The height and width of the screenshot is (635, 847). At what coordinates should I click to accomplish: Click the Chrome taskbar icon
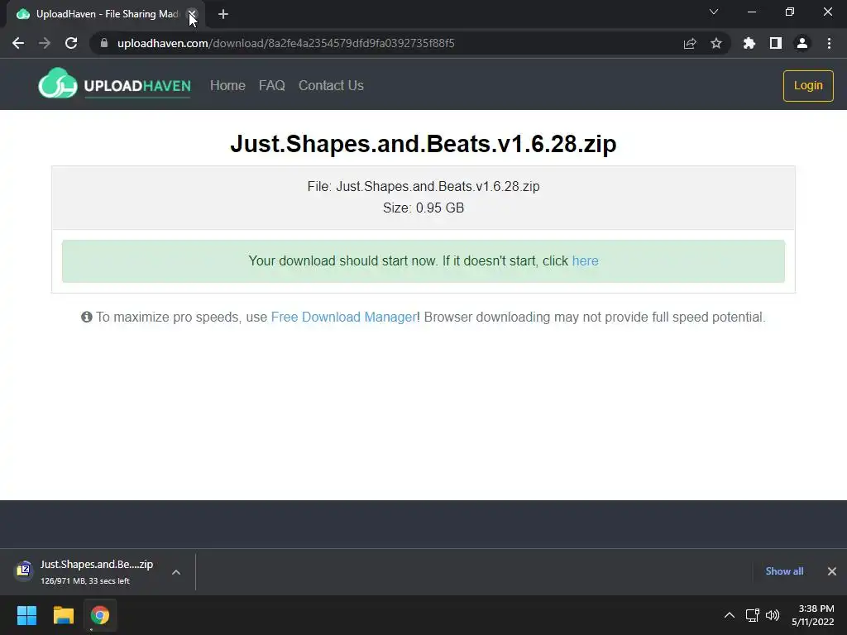tap(100, 615)
